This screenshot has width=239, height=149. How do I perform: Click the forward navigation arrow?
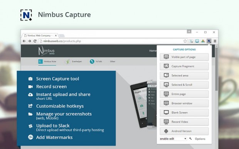(x=29, y=41)
